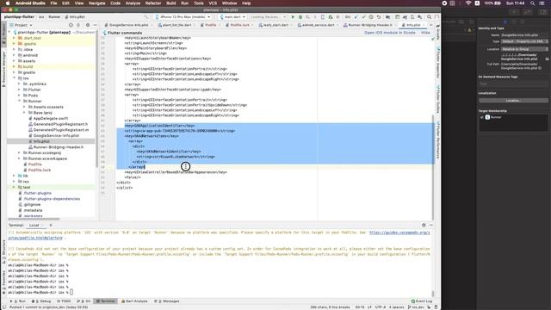Click the Search Everywhere magnifier icon
The width and height of the screenshot is (551, 310).
(x=429, y=17)
